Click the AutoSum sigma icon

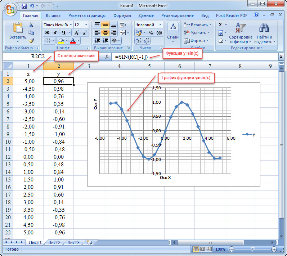[220, 25]
